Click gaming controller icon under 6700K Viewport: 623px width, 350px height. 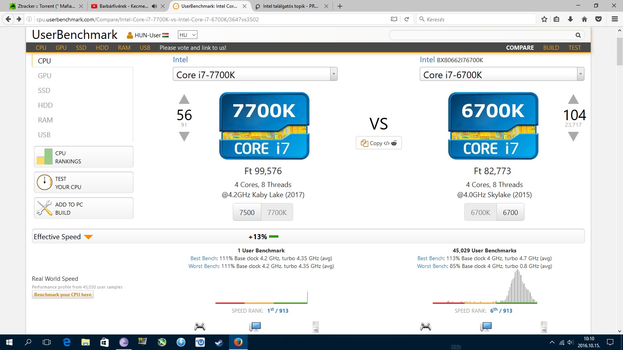tap(426, 326)
